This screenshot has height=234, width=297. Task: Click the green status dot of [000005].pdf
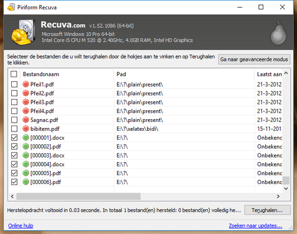[x=25, y=173]
